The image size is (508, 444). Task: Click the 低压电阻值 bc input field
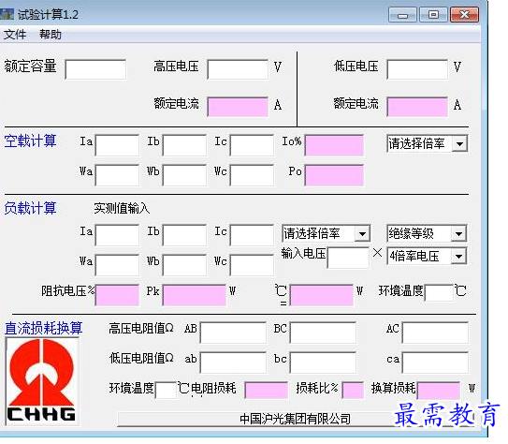pos(323,363)
